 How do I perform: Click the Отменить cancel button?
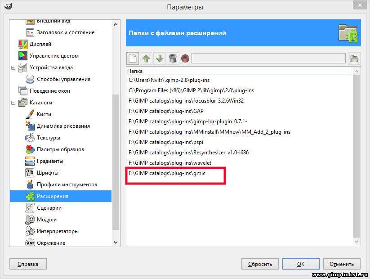[342, 264]
